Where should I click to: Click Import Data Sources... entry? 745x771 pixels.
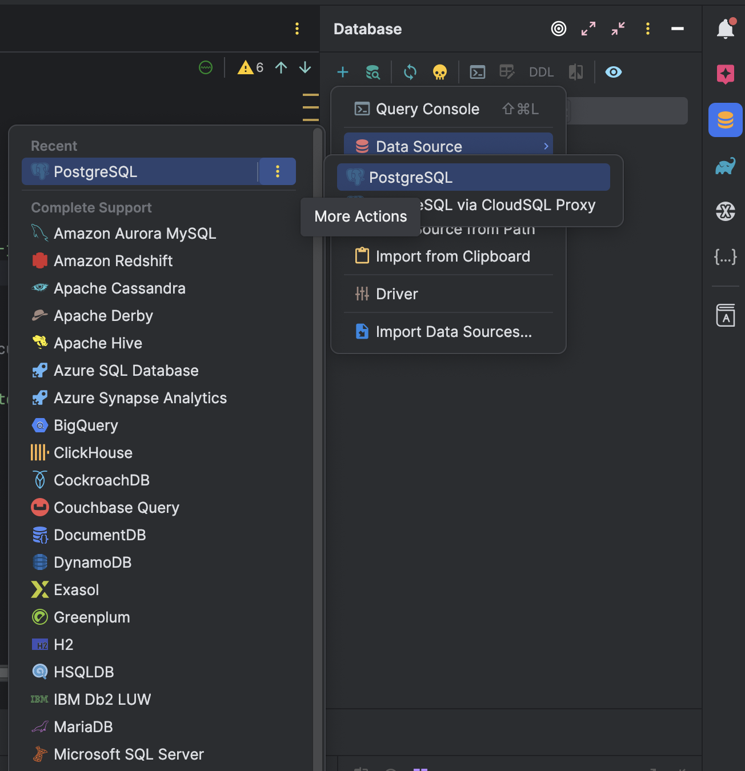click(448, 332)
